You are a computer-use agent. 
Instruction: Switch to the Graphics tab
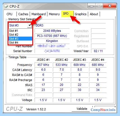(81, 14)
